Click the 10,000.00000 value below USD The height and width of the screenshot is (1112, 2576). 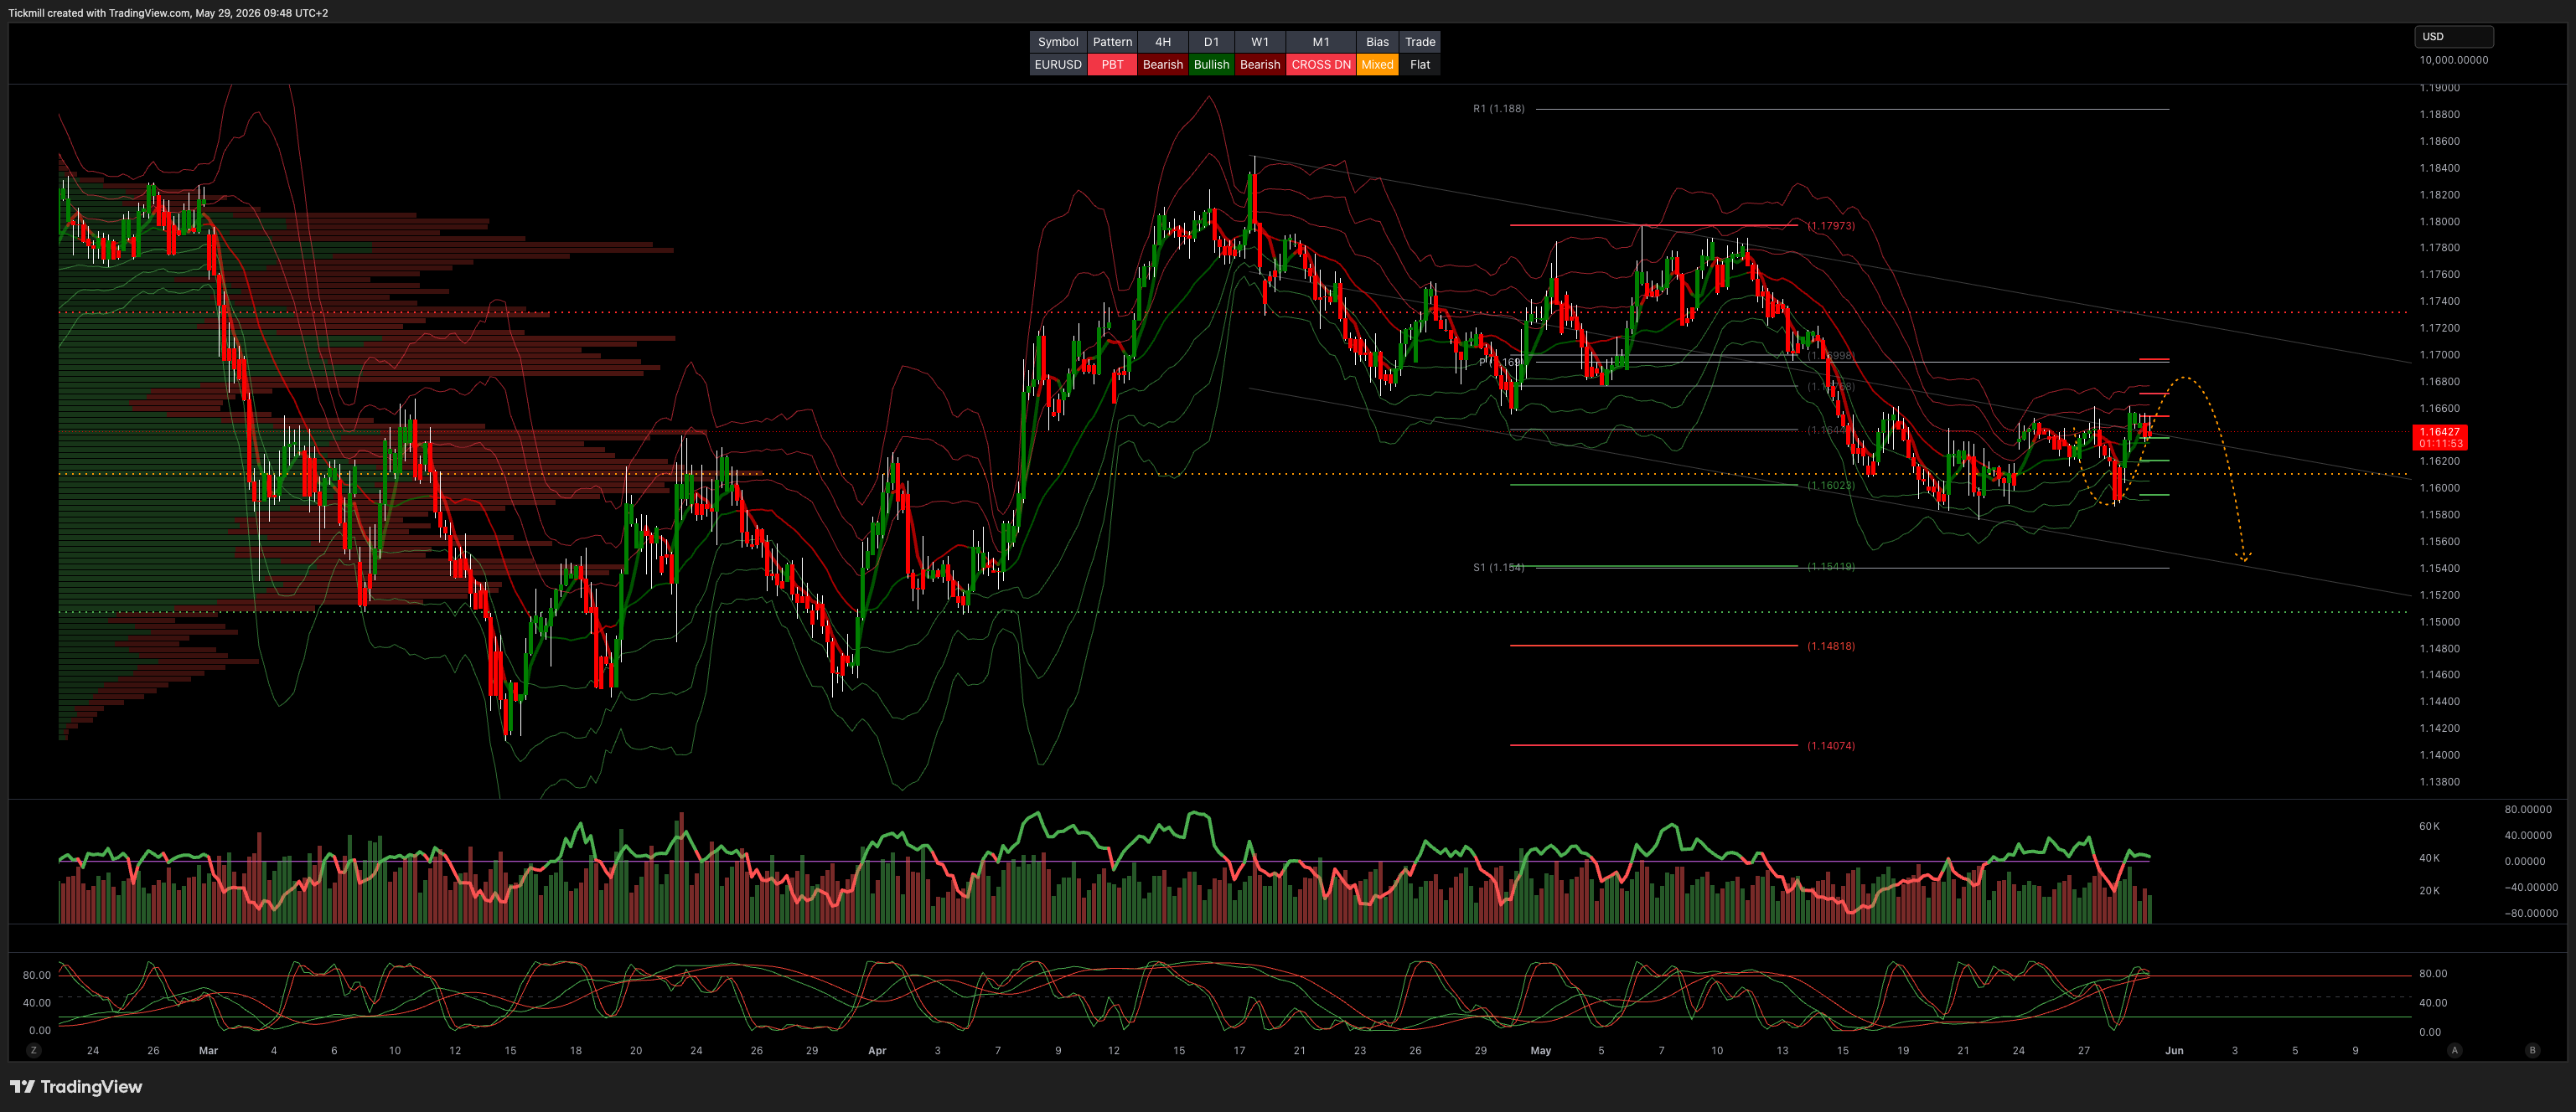(x=2453, y=60)
